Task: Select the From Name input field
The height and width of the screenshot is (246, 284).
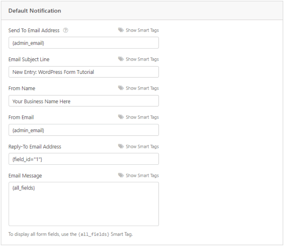Action: pyautogui.click(x=84, y=101)
